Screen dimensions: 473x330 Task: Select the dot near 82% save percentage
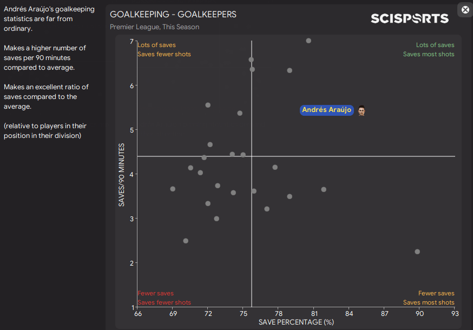click(x=324, y=189)
